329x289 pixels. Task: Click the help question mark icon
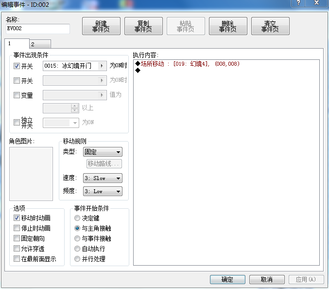coord(298,3)
